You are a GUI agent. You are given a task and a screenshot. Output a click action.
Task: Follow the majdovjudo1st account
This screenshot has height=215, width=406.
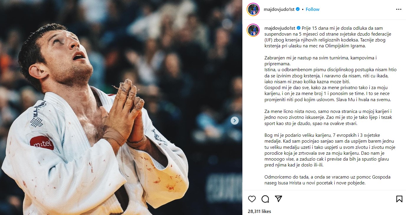click(313, 9)
